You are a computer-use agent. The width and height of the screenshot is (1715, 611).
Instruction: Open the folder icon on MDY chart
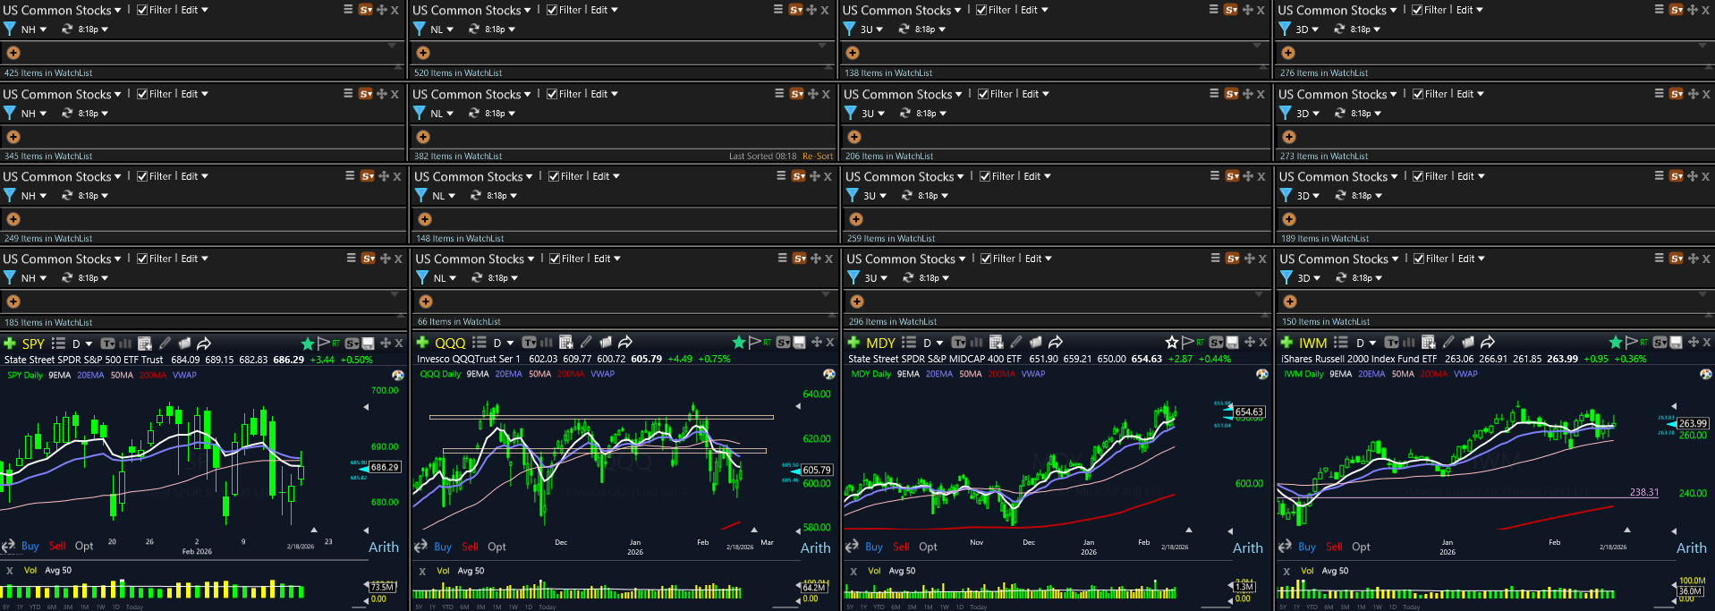pyautogui.click(x=1036, y=343)
